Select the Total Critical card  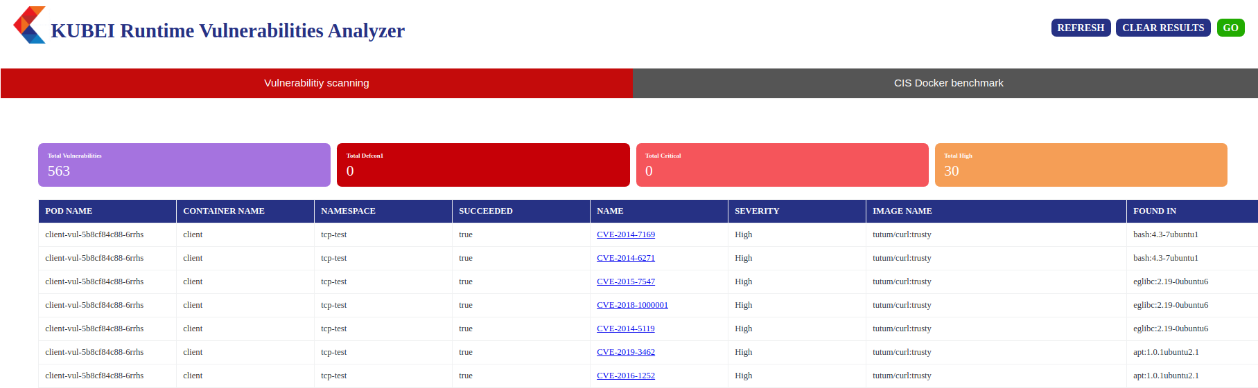point(782,165)
